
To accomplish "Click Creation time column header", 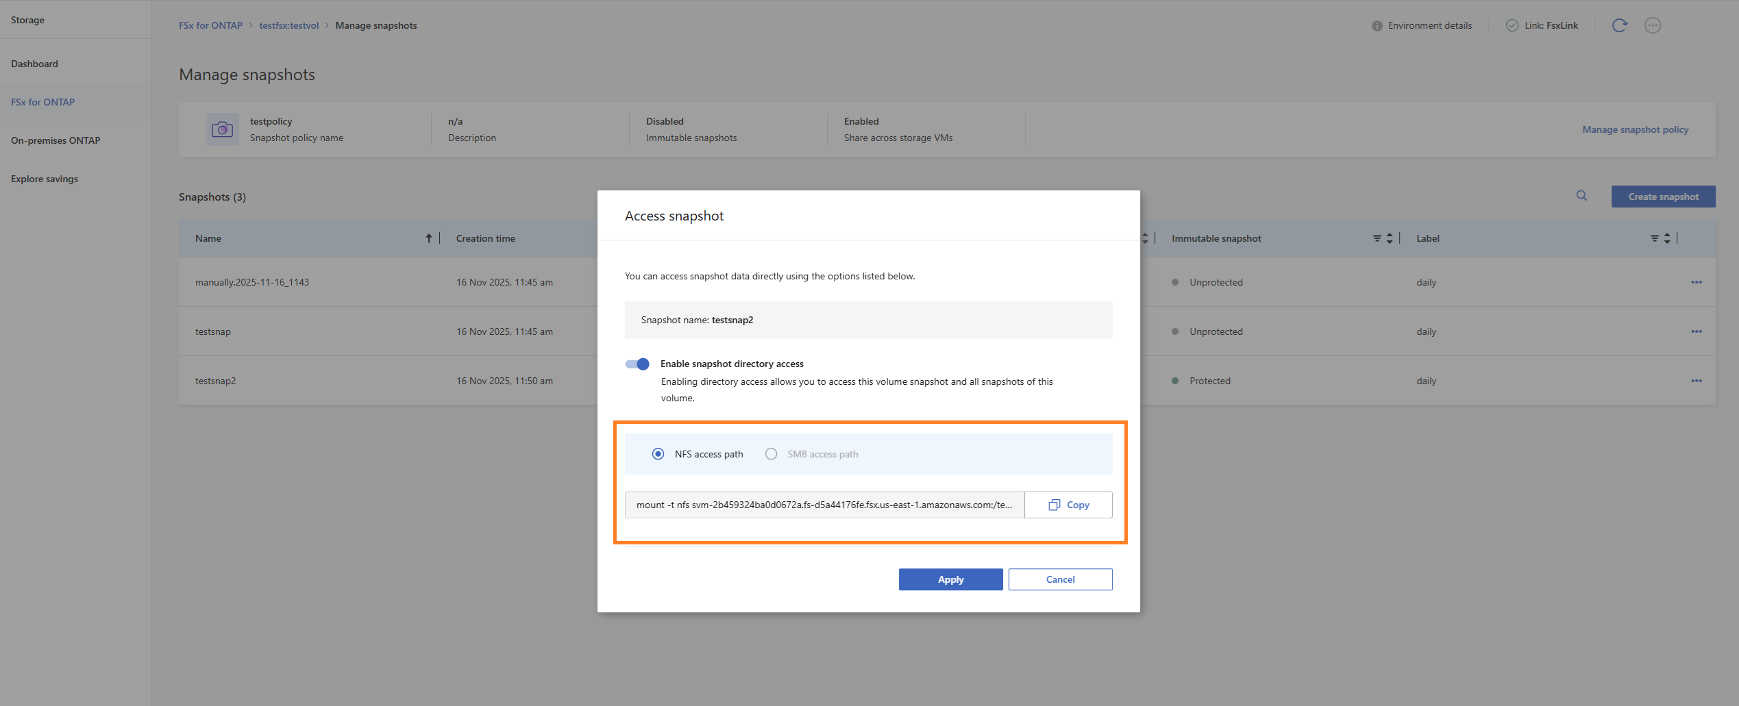I will (485, 238).
